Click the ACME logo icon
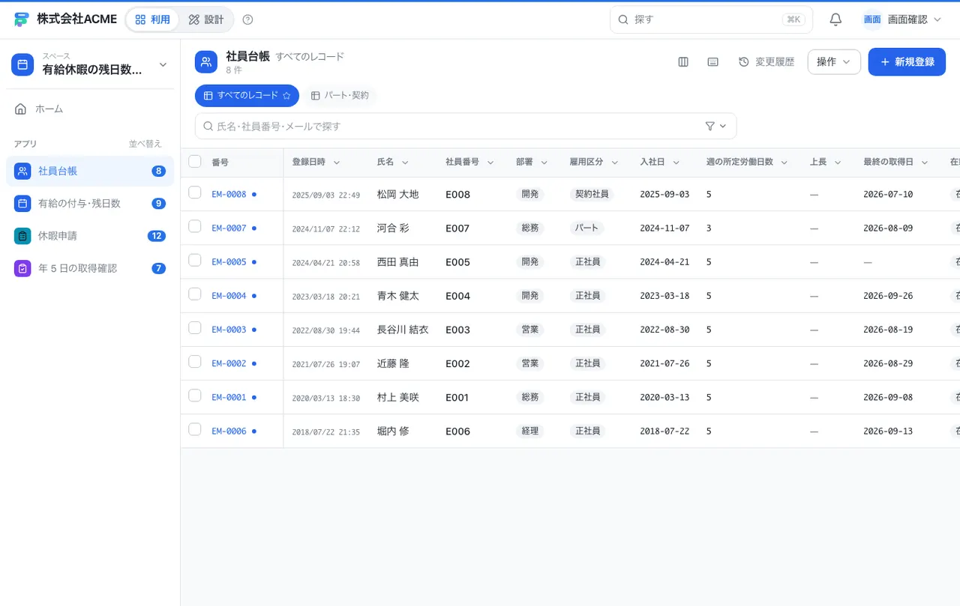The width and height of the screenshot is (960, 606). point(22,19)
